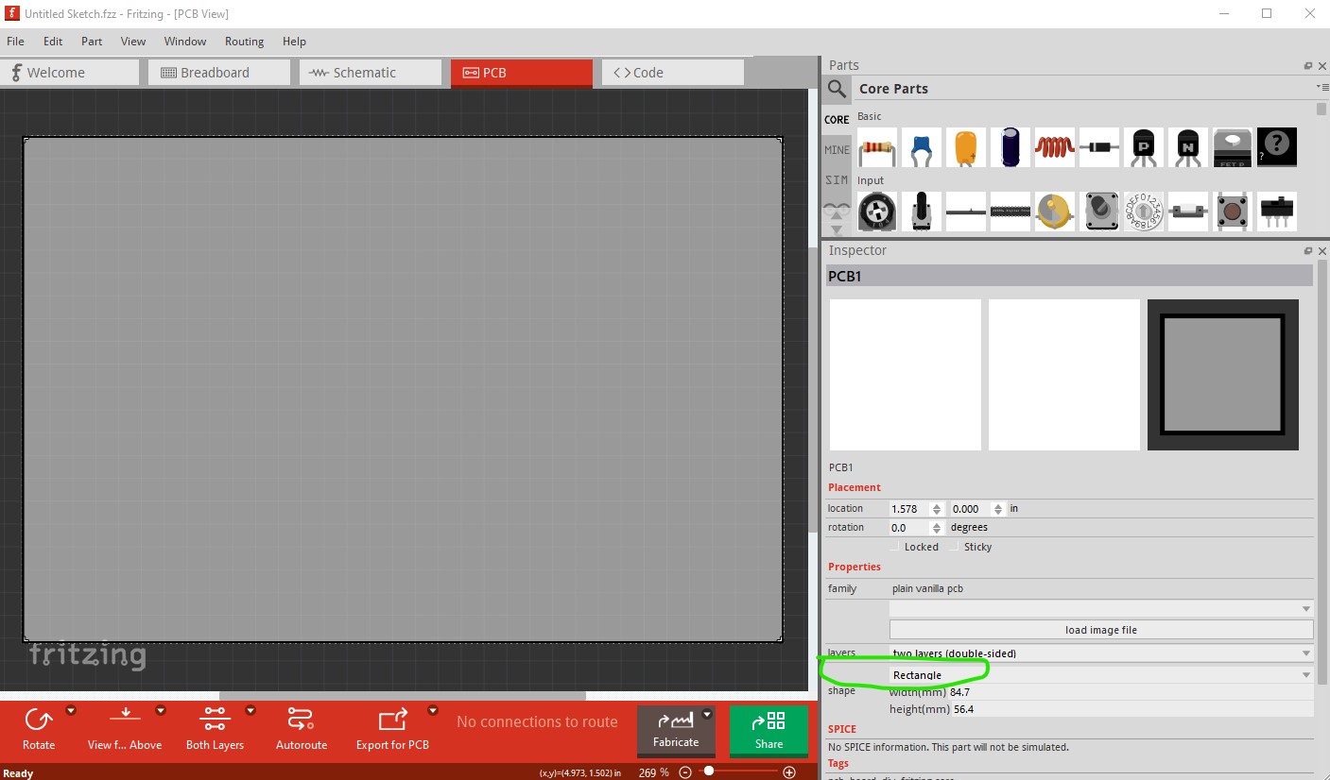
Task: Select the red inductor coil part
Action: [1054, 148]
